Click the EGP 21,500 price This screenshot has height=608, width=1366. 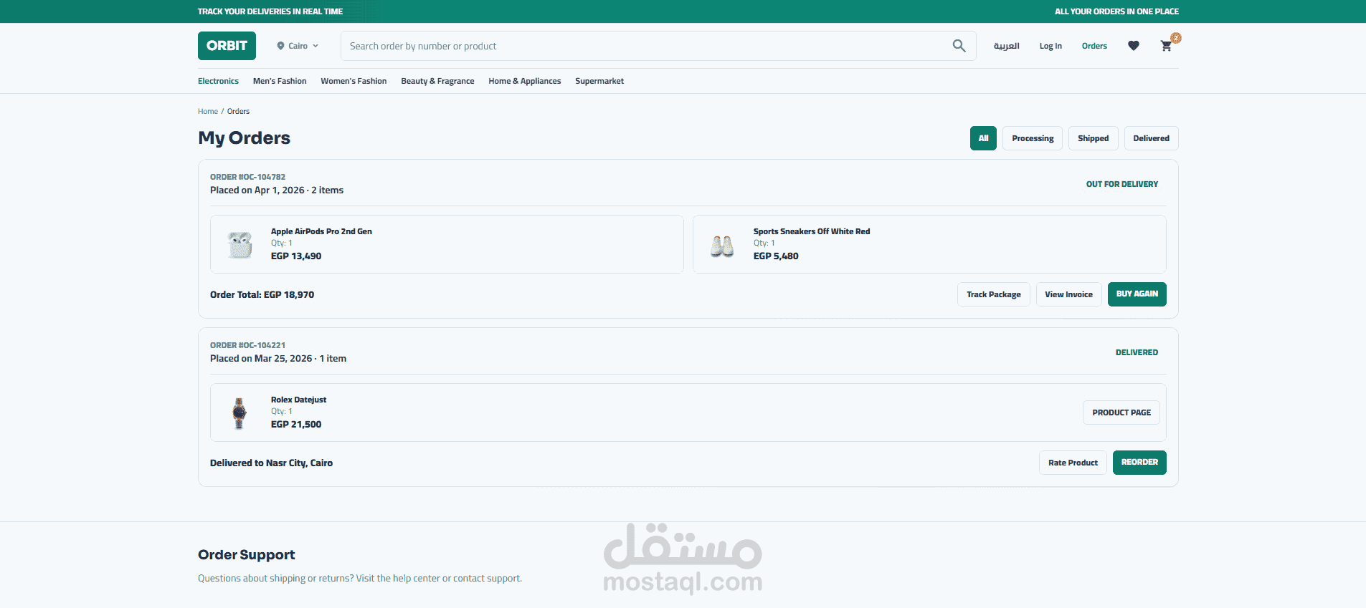point(296,424)
